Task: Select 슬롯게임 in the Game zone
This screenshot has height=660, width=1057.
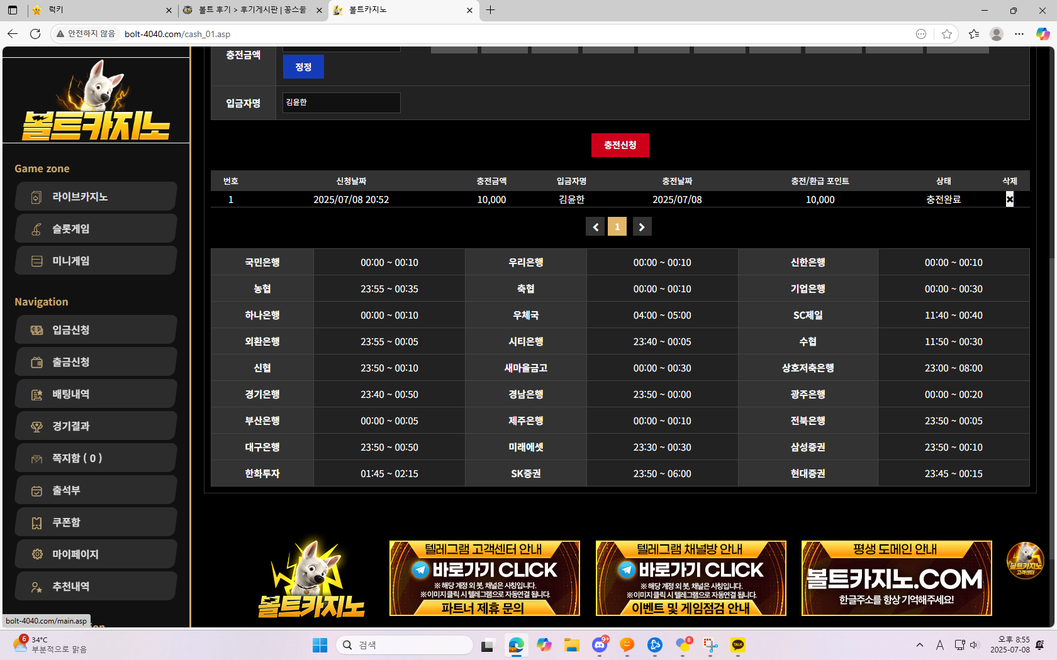Action: click(x=96, y=229)
